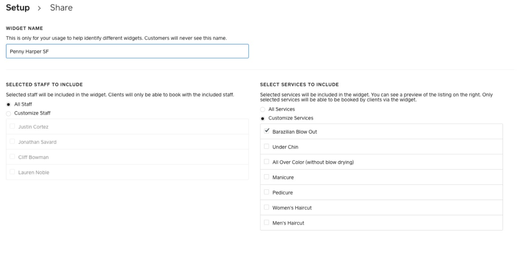
Task: Click the Manicure label text
Action: [x=283, y=178]
